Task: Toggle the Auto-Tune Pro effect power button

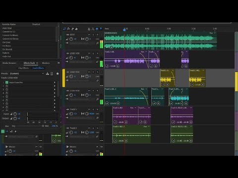Action: 7,82
